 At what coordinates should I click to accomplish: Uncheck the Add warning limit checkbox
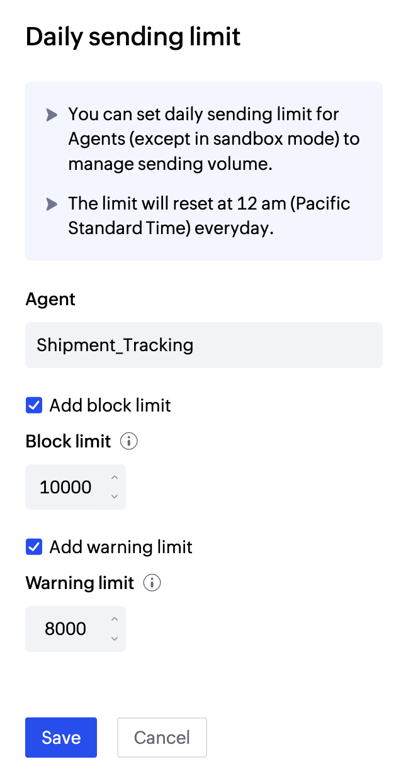33,547
